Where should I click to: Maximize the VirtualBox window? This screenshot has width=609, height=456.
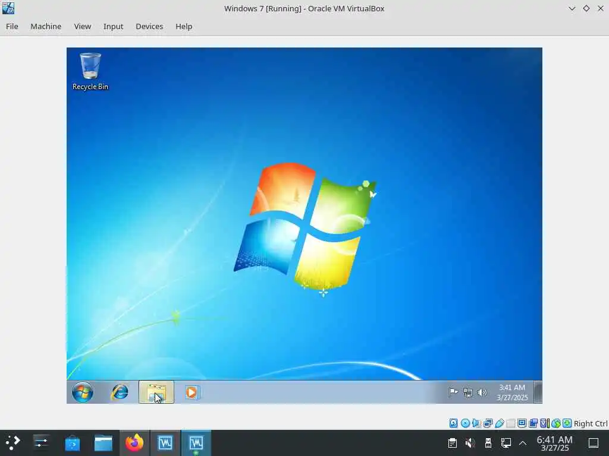pyautogui.click(x=586, y=8)
